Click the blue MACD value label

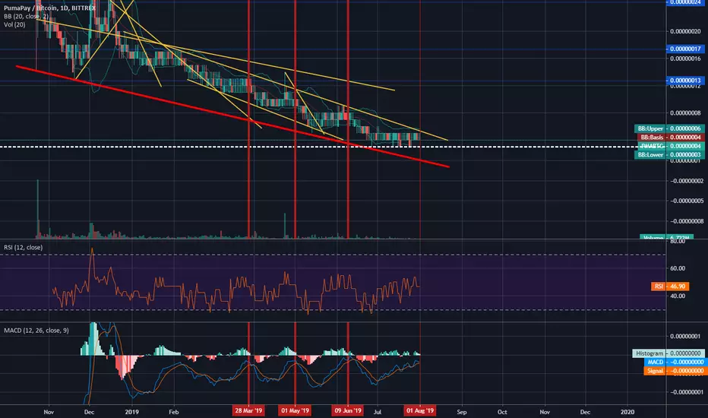coord(674,362)
